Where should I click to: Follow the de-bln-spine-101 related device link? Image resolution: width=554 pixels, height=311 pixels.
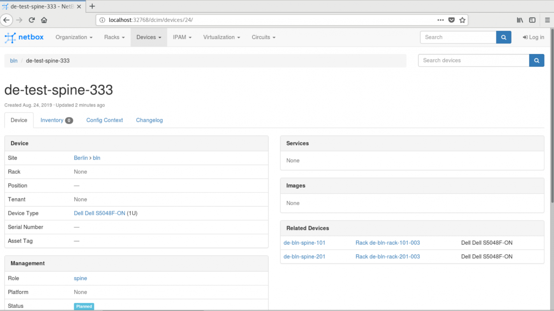point(304,243)
